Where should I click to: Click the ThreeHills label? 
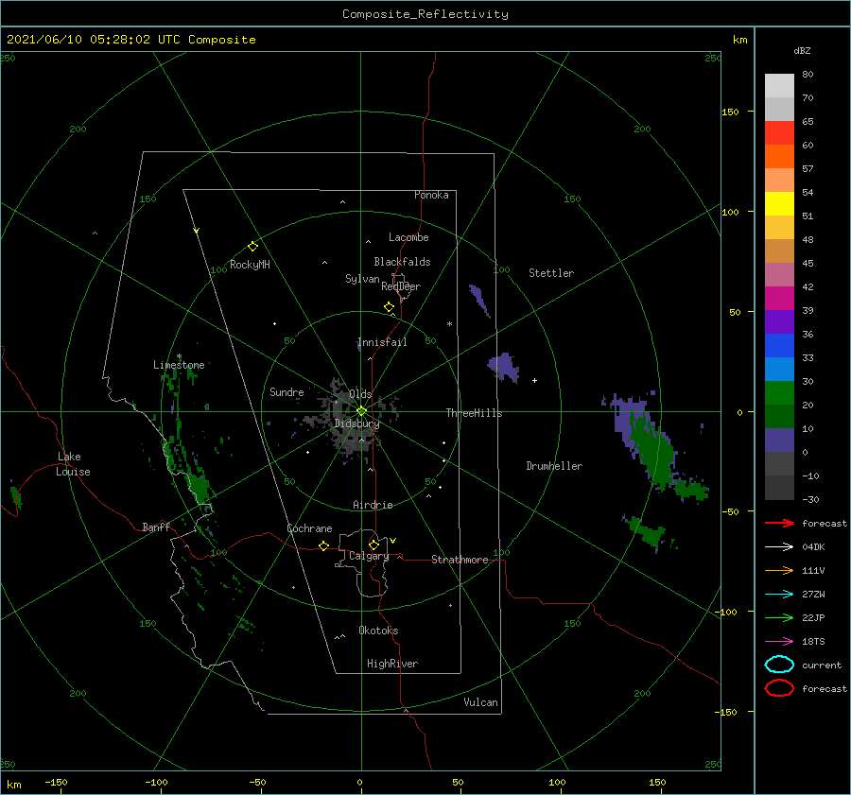click(x=475, y=413)
